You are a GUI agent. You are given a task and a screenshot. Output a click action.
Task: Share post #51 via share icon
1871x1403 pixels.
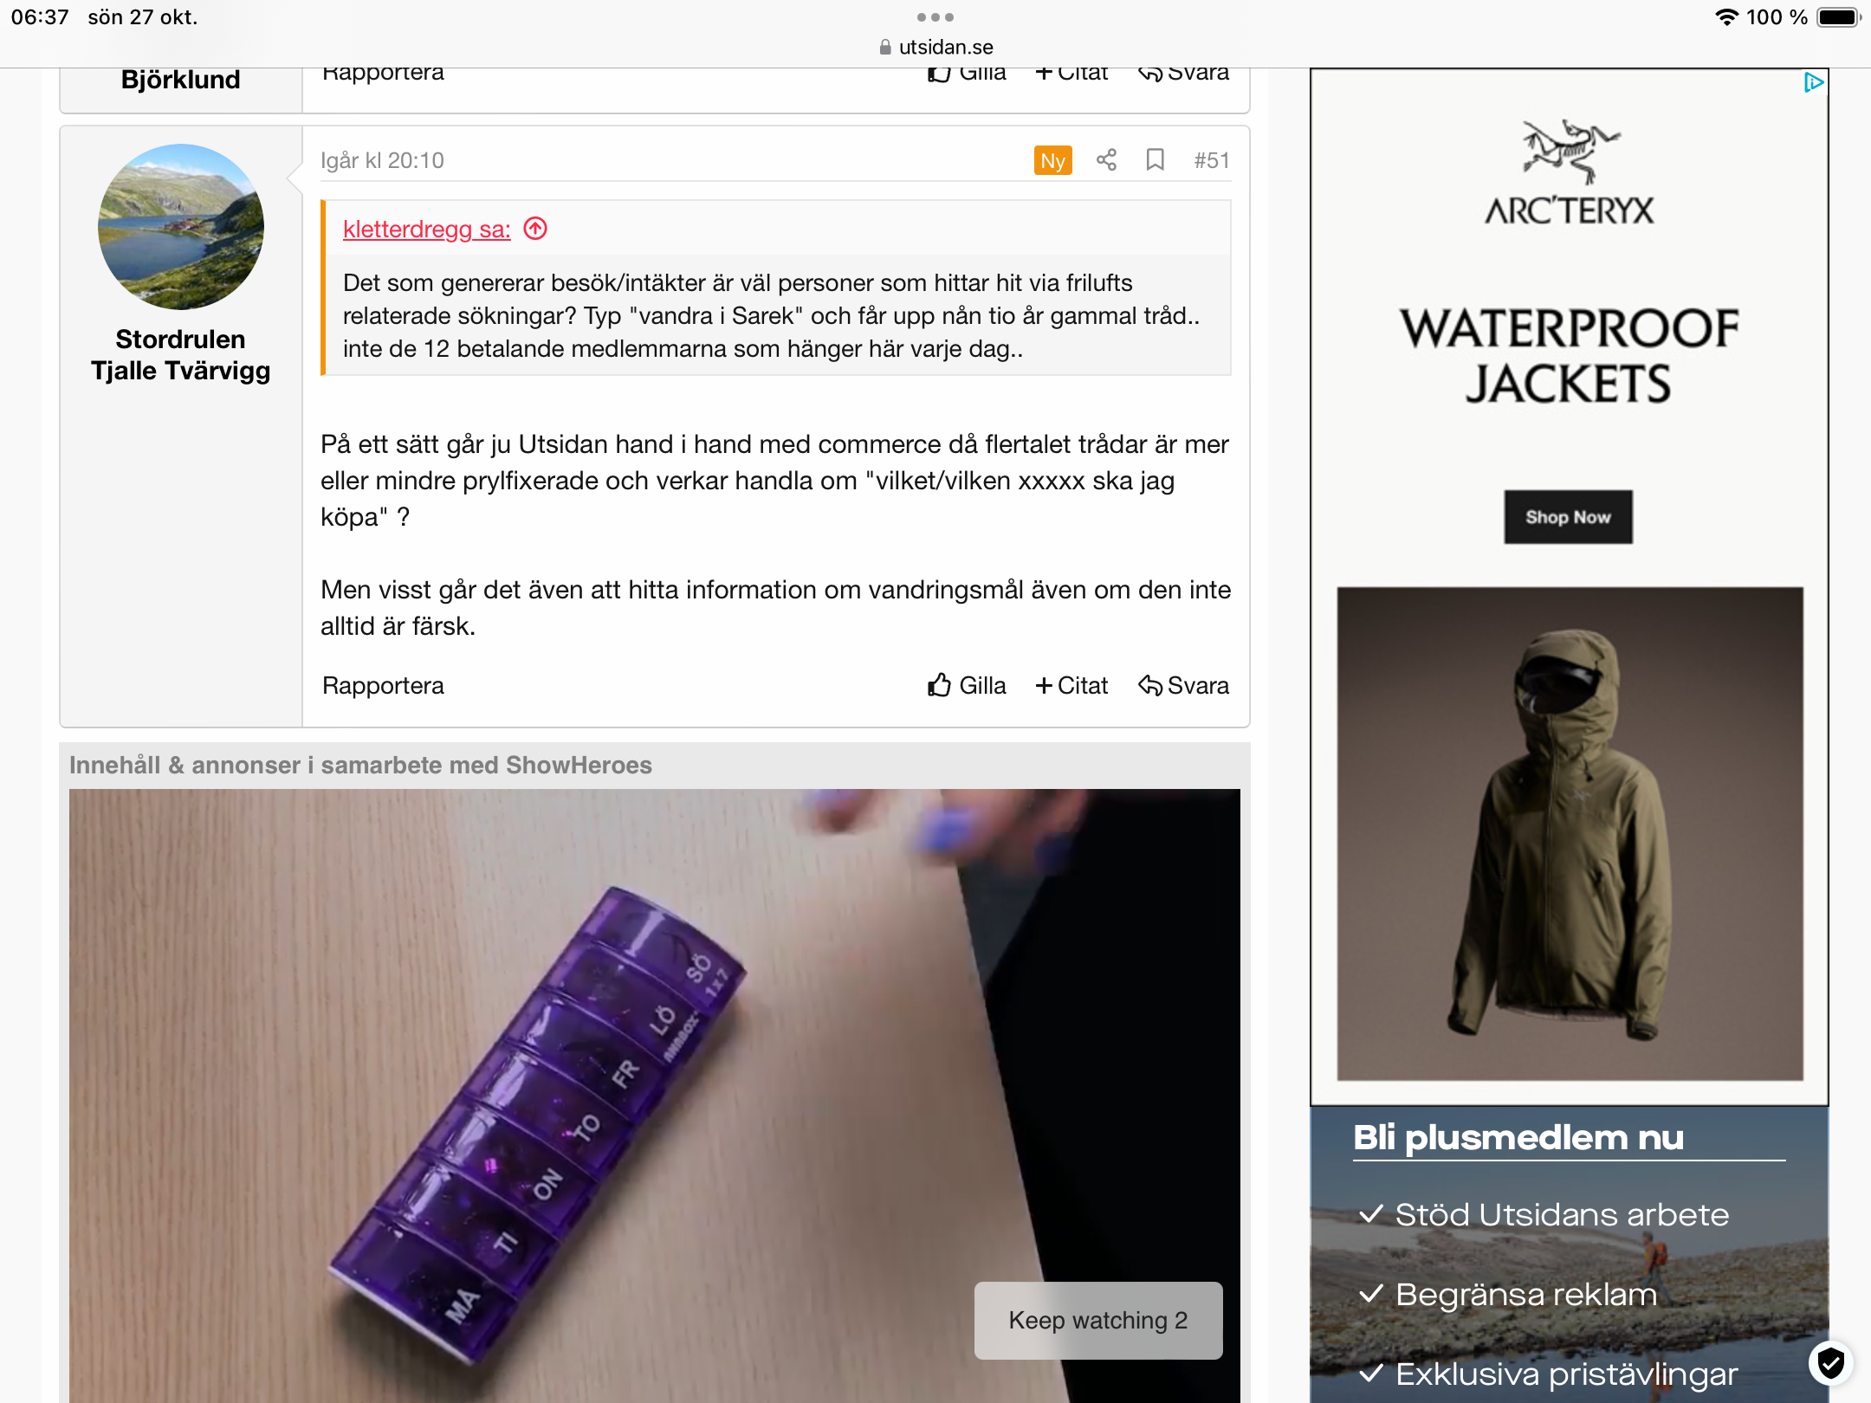1106,160
